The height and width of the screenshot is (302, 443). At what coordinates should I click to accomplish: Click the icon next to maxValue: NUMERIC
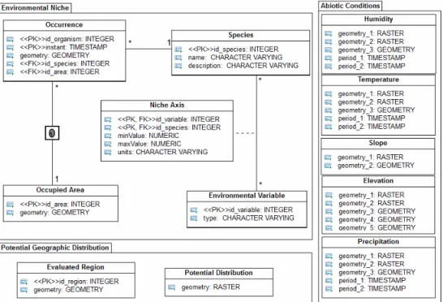click(x=108, y=145)
